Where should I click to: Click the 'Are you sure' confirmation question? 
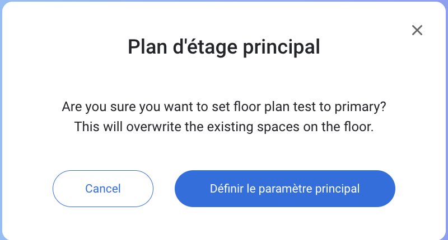pyautogui.click(x=224, y=106)
